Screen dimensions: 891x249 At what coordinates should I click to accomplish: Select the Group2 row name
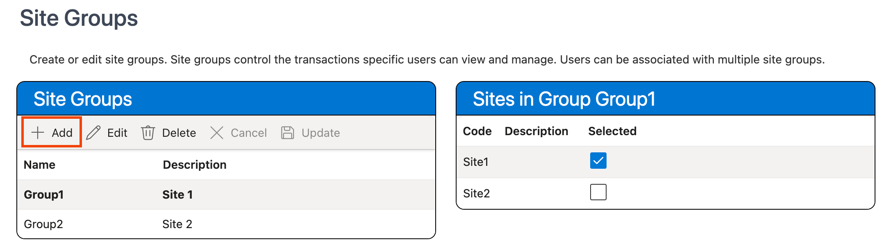pos(43,224)
